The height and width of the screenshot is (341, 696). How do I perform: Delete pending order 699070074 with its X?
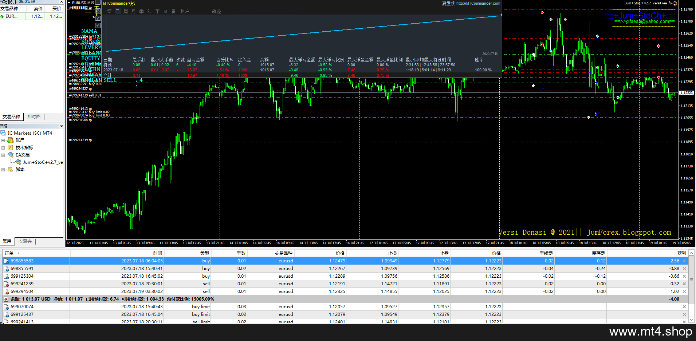point(684,307)
